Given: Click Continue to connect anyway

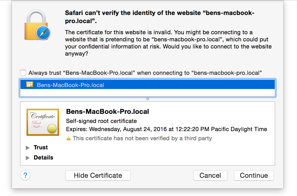Looking at the screenshot, I should coord(254,175).
